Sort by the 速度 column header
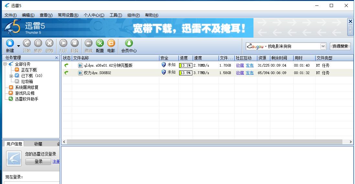This screenshot has height=184, width=355. coord(206,58)
